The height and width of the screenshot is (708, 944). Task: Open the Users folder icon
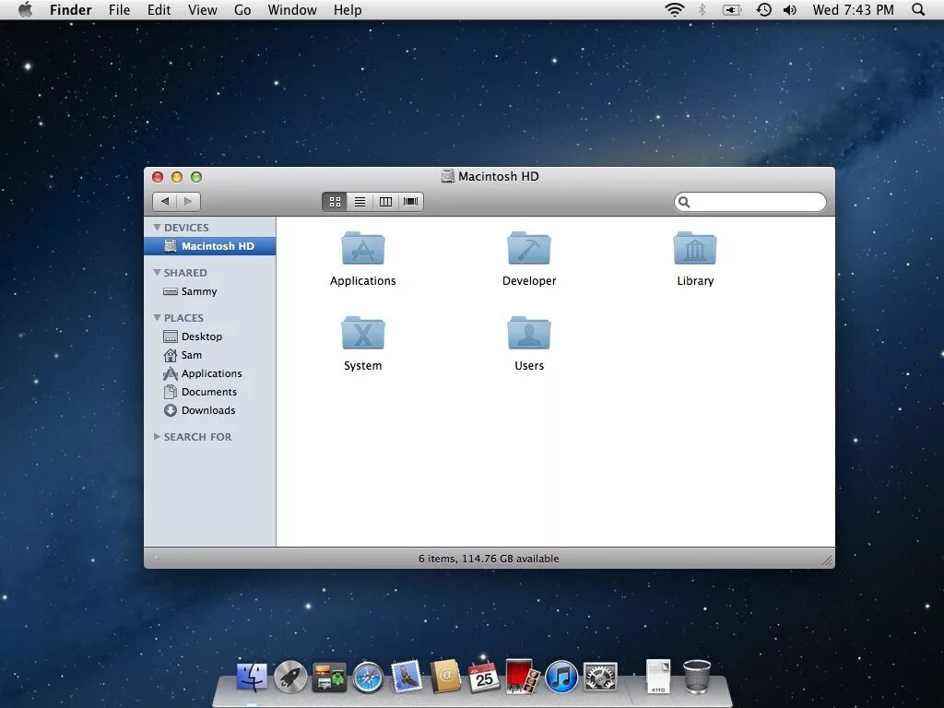pos(528,333)
